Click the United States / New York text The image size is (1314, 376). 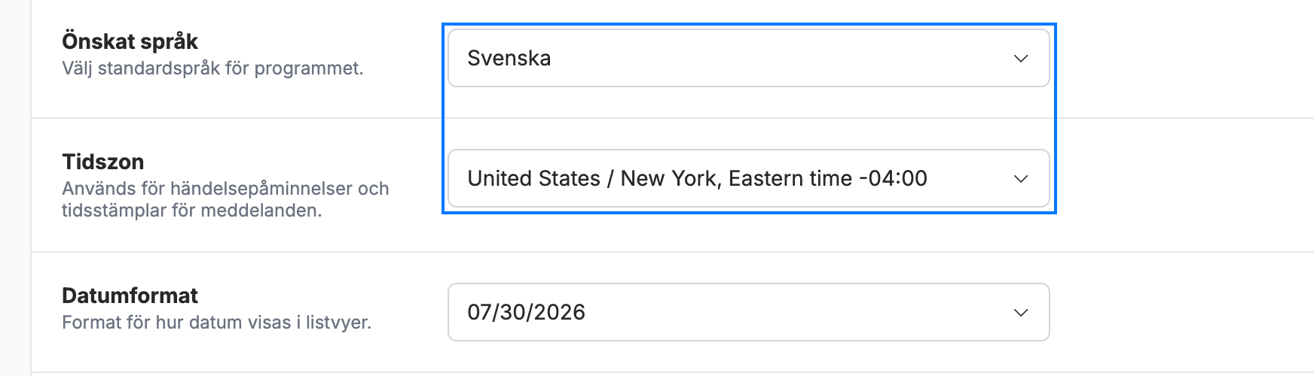(594, 178)
